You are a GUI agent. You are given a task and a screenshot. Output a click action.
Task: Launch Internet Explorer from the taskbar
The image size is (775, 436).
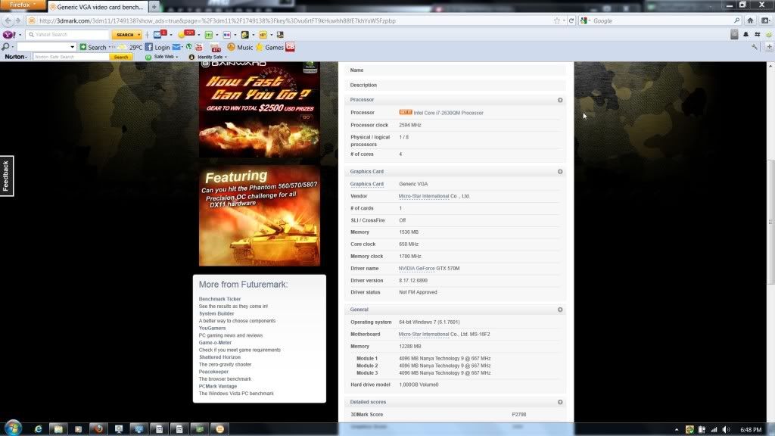pos(38,428)
